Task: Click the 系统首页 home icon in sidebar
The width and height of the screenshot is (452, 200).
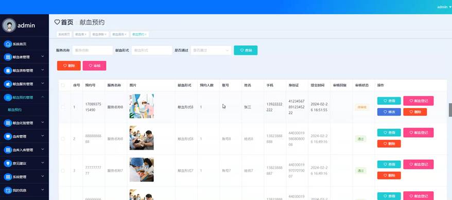Action: point(8,44)
